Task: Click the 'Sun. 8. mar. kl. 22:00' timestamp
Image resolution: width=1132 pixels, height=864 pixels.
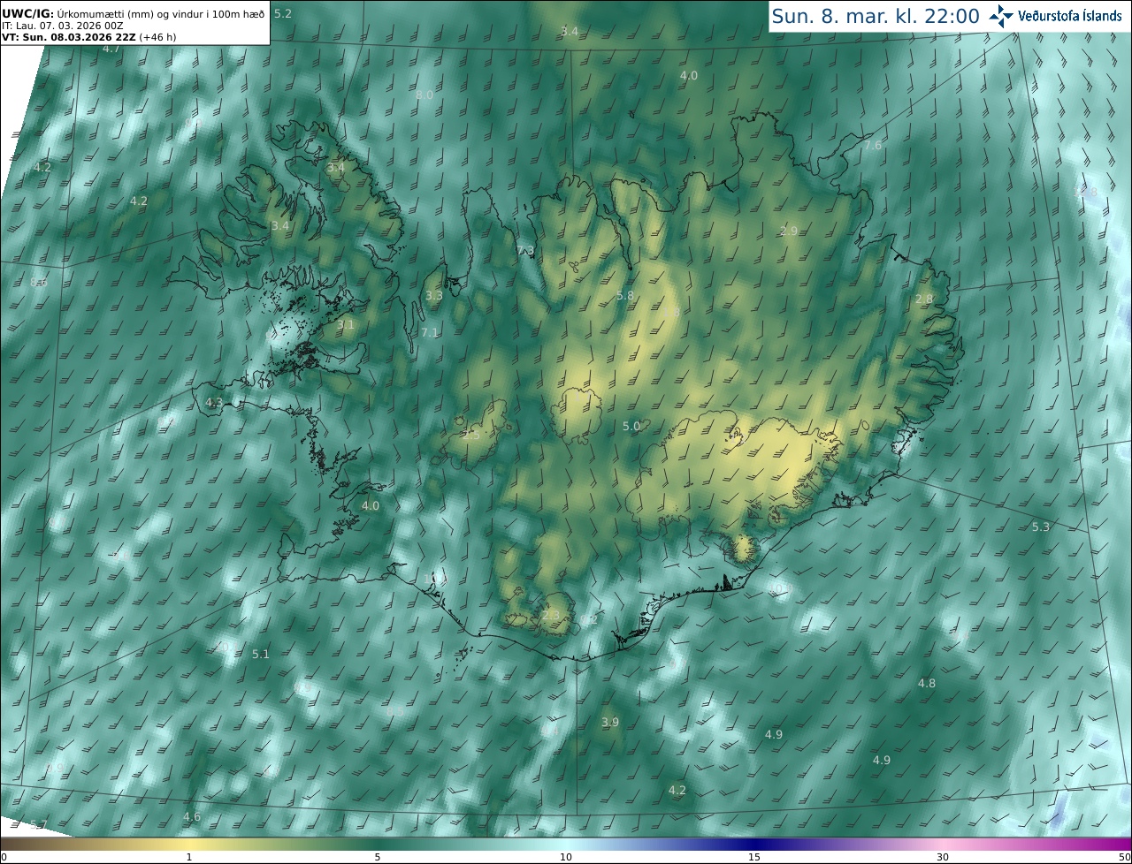Action: 875,16
